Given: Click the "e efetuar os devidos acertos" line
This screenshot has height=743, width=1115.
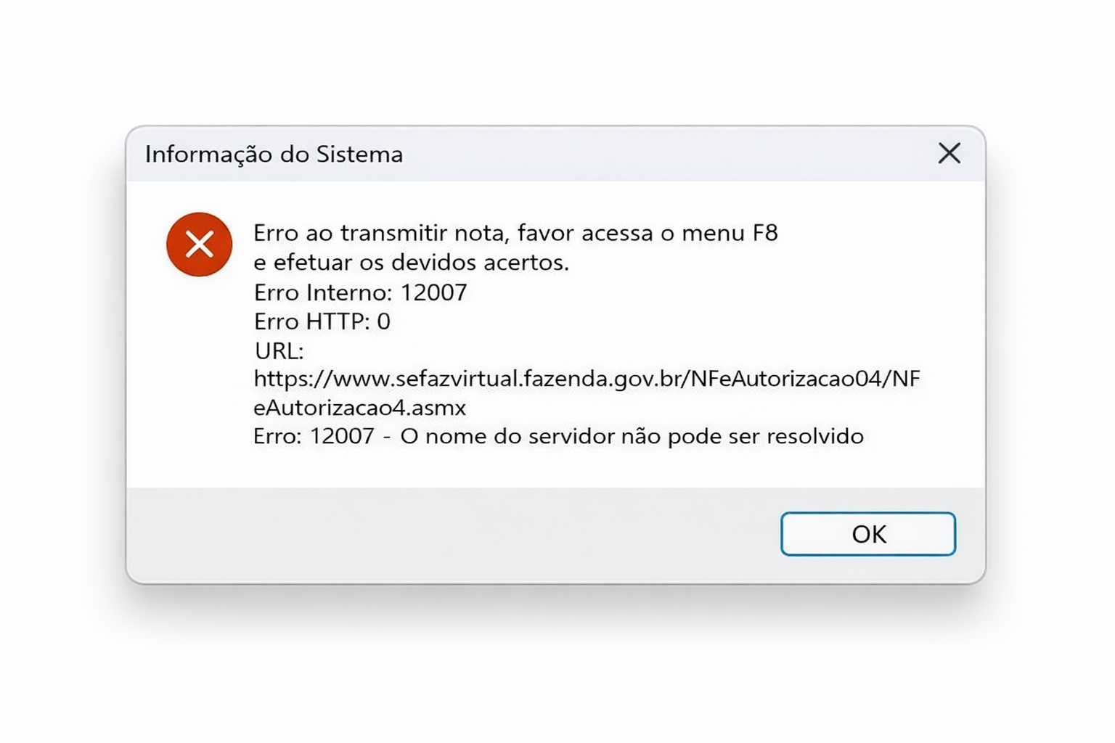Looking at the screenshot, I should (x=411, y=262).
